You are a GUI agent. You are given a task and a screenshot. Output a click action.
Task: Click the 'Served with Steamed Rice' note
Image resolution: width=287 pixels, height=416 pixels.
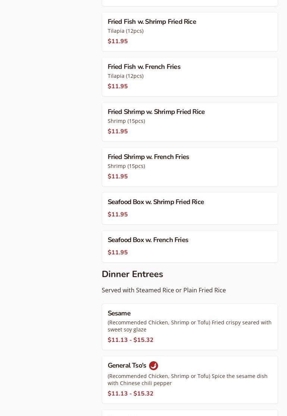164,290
